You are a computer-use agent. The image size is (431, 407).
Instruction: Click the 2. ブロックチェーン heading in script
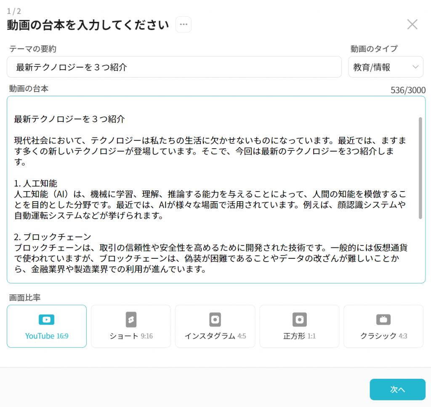tap(53, 237)
